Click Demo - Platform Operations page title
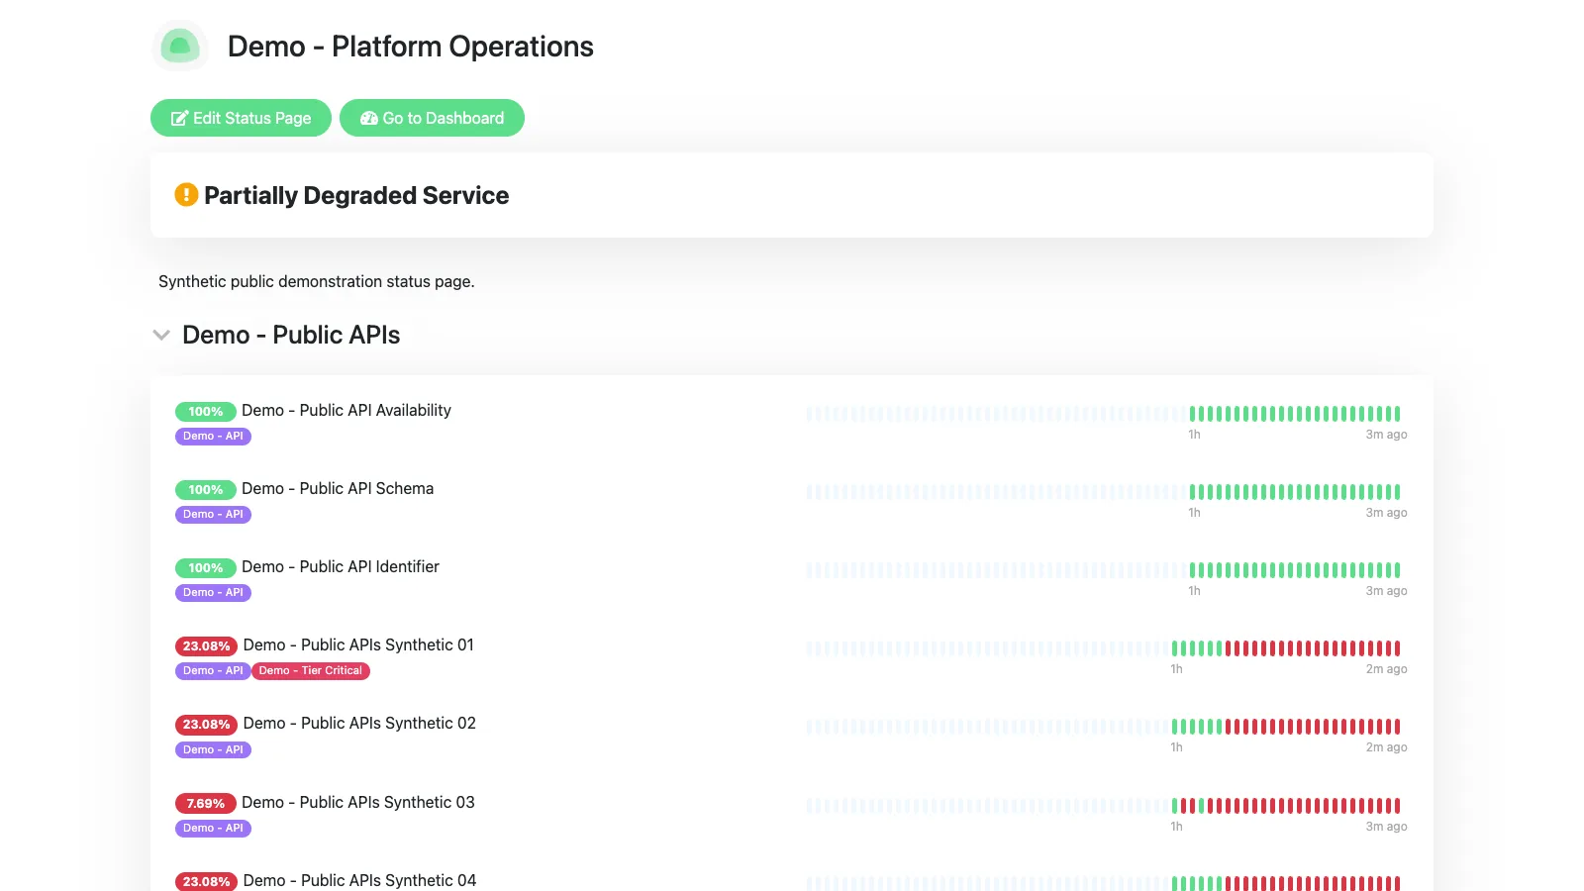The width and height of the screenshot is (1584, 891). pyautogui.click(x=411, y=47)
